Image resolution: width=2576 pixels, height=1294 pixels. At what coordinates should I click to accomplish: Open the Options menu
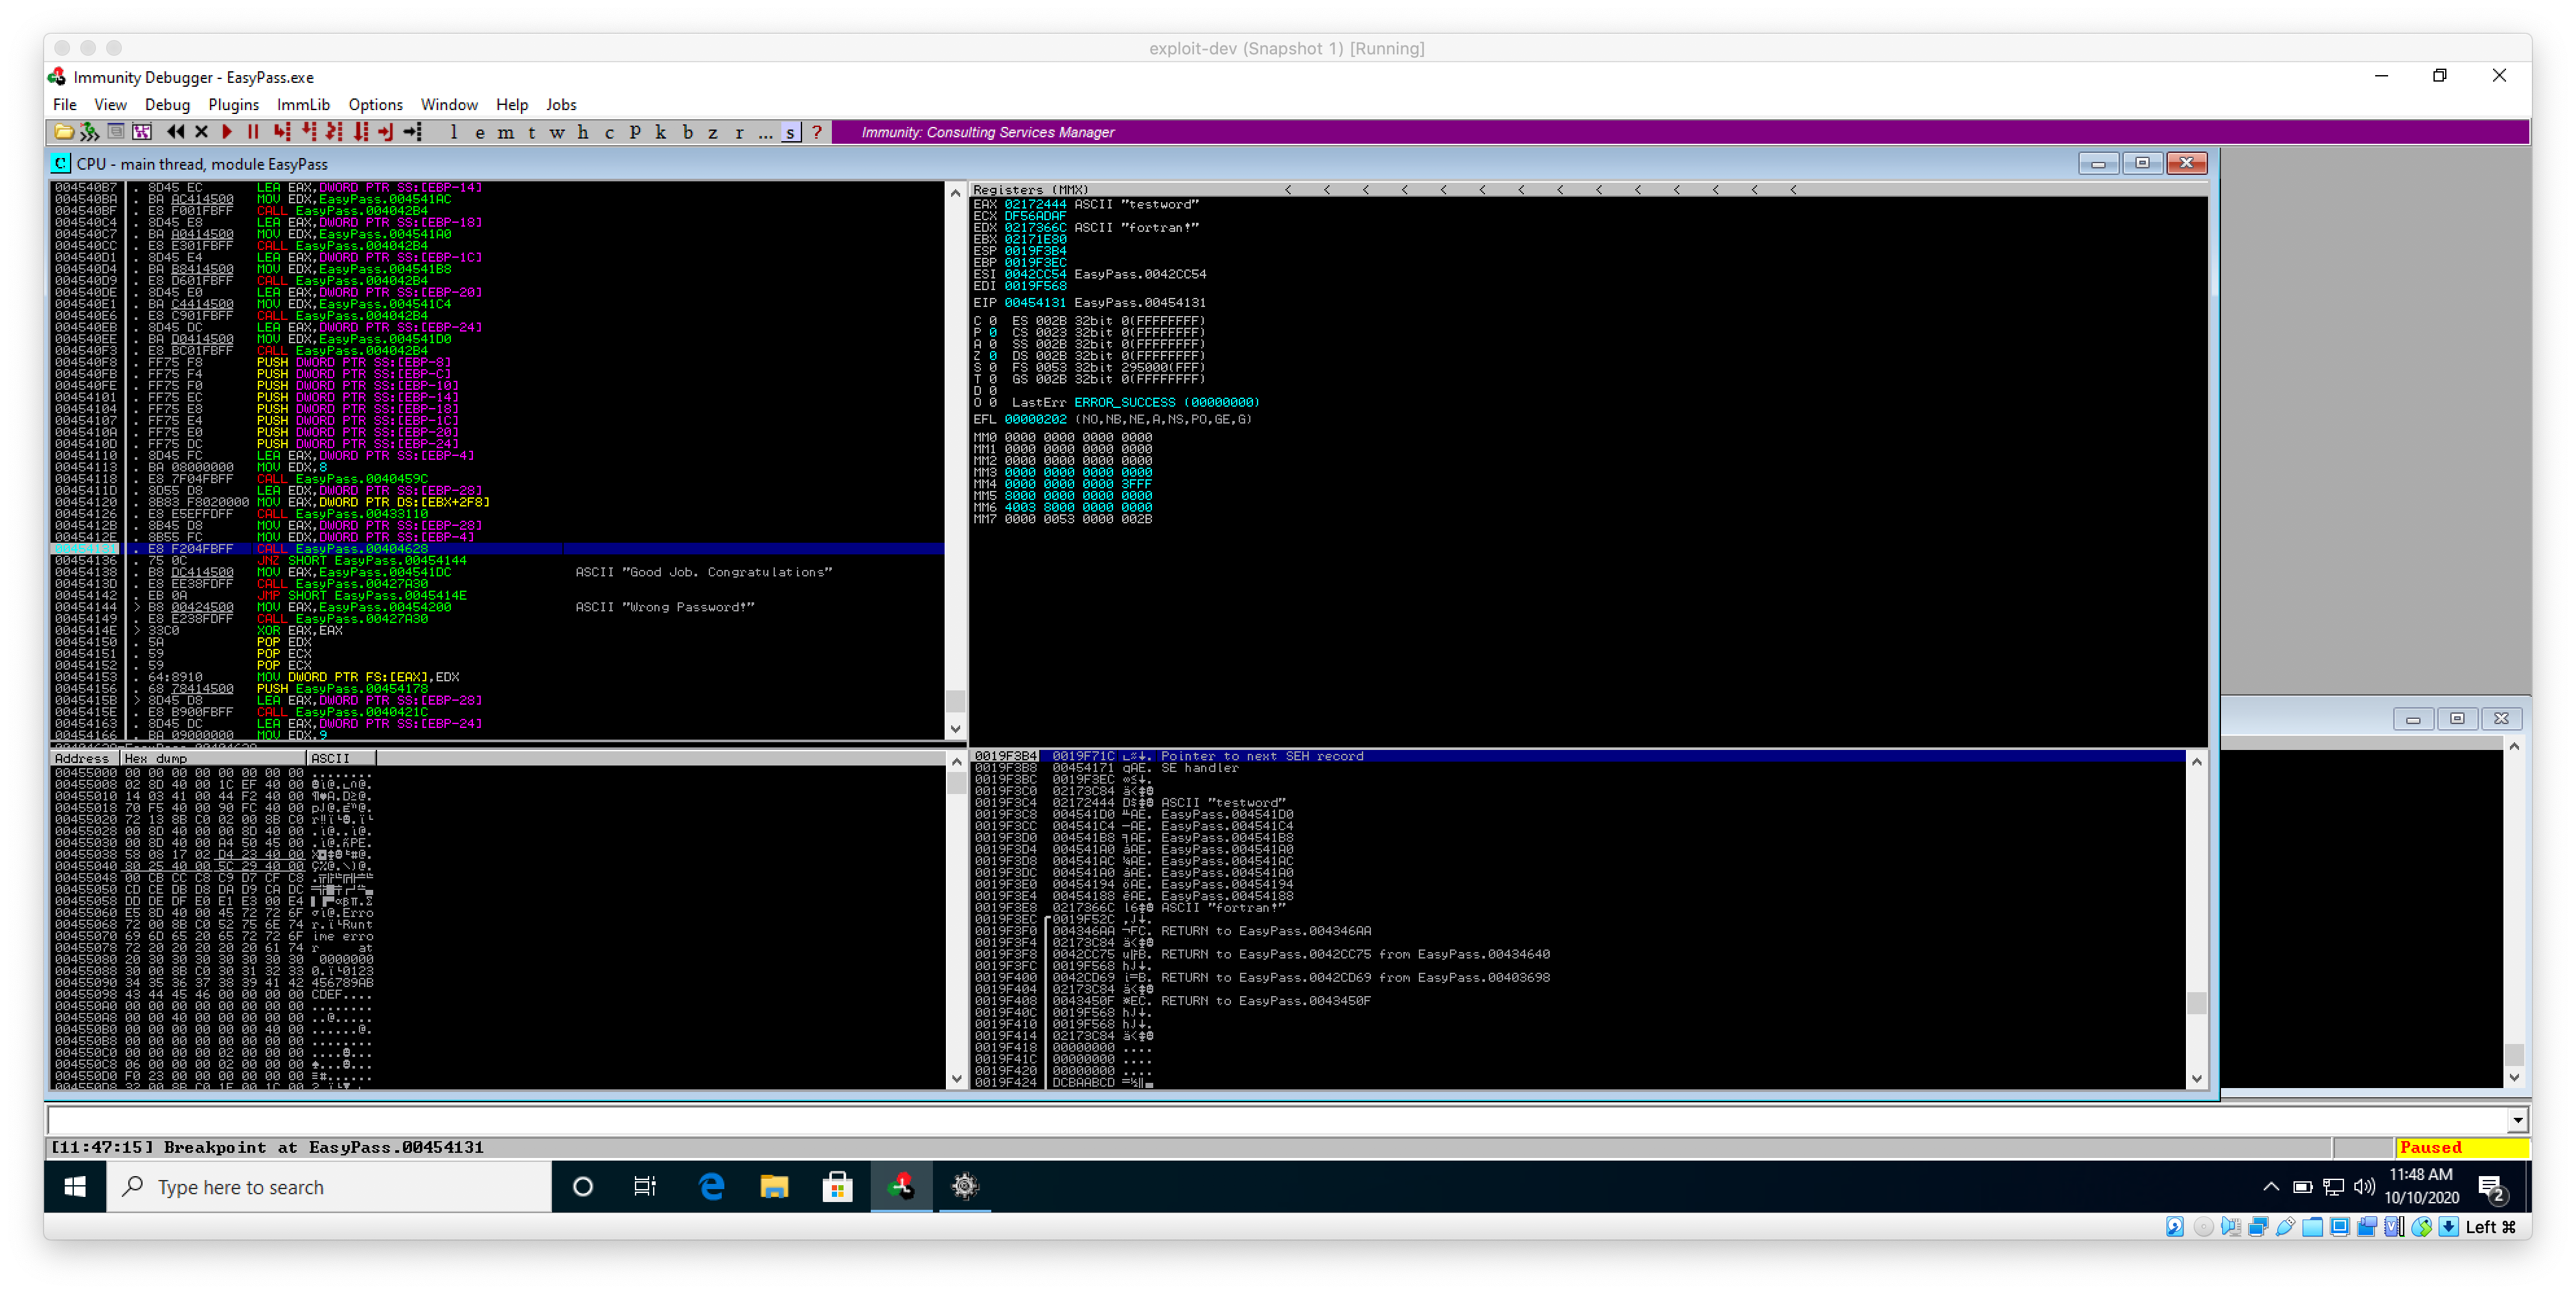[x=375, y=105]
